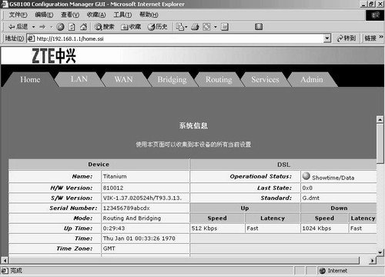Click the IE window icon in title bar

[5, 4]
